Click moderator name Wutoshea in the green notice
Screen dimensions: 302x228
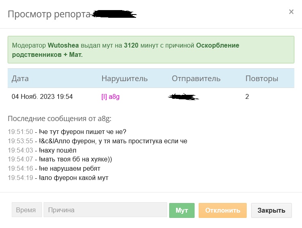(64, 46)
